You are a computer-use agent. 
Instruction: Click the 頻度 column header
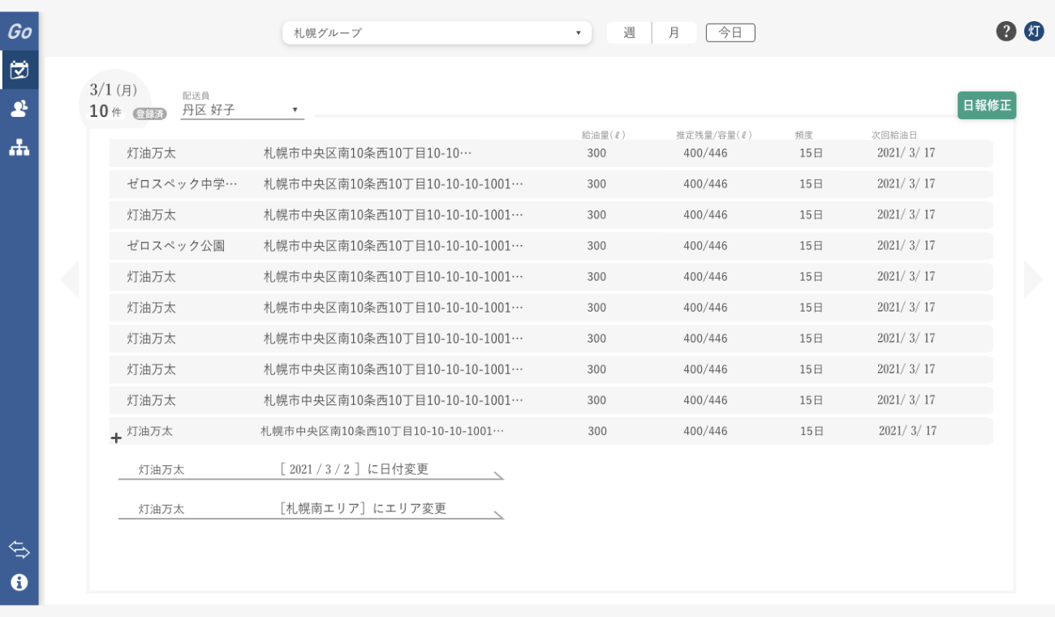(x=804, y=135)
